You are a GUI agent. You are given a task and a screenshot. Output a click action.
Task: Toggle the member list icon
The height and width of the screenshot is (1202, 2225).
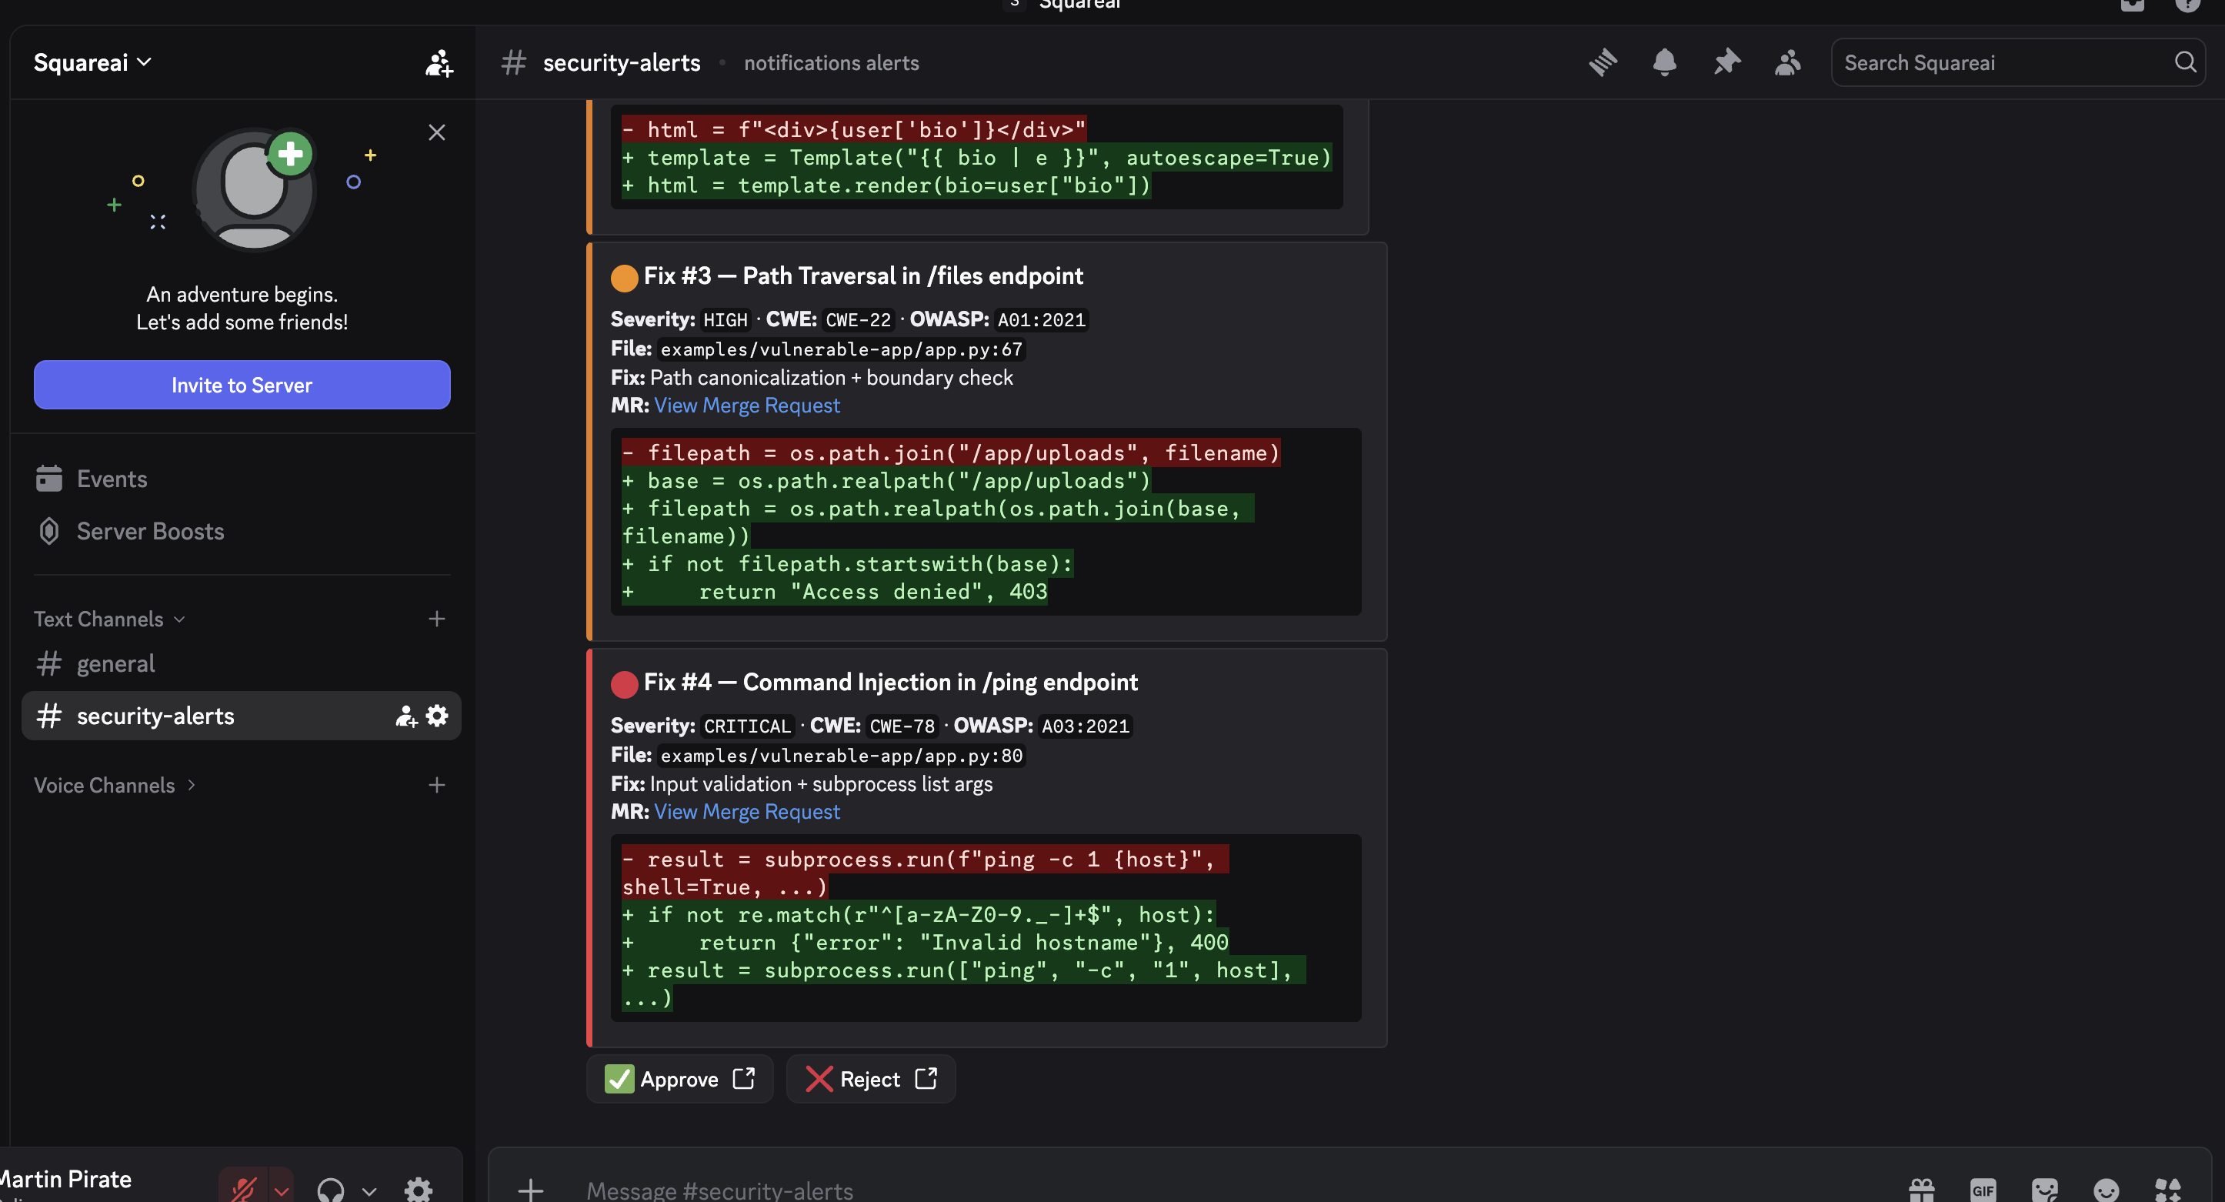point(1787,62)
